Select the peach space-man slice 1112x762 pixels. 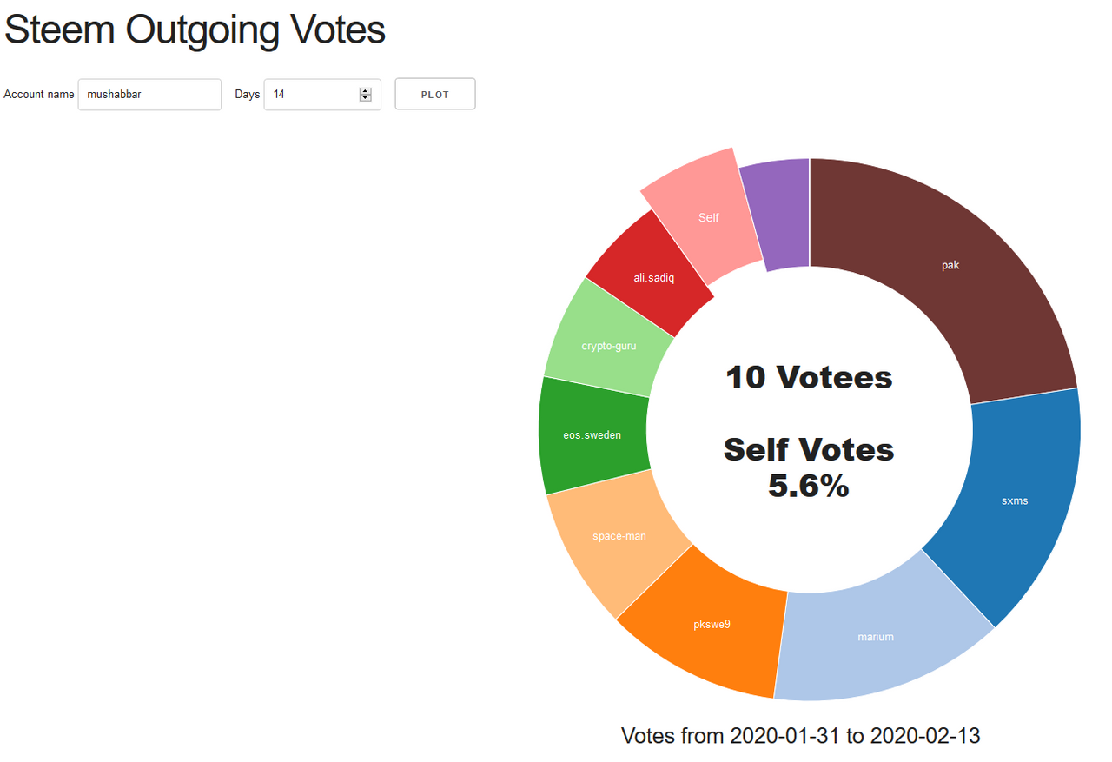[x=619, y=536]
